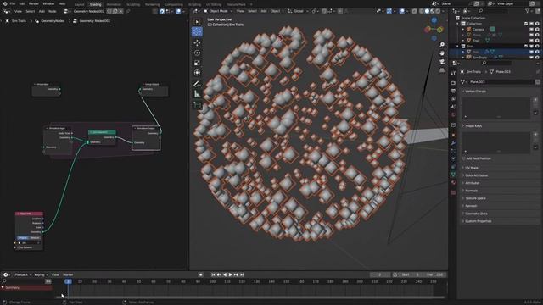This screenshot has height=305, width=543.
Task: Open the Render menu
Action: click(34, 3)
